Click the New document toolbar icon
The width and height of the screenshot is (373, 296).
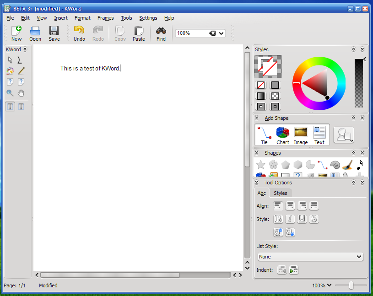coord(16,33)
